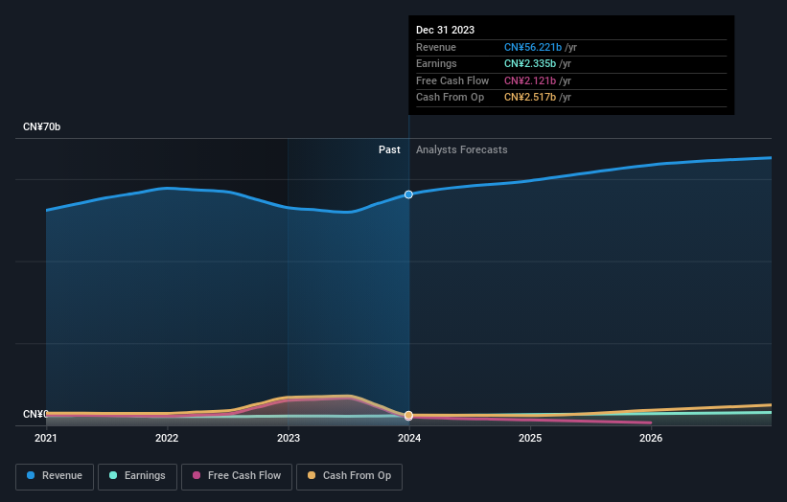Select the 2021 x-axis label
This screenshot has height=502, width=787.
(46, 439)
